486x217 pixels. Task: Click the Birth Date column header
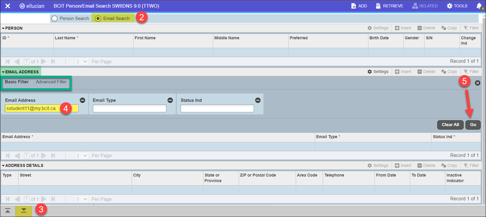pyautogui.click(x=386, y=40)
